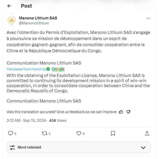Expand the Most relevant sort chevron
Viewport: 158px width, 159px height.
pyautogui.click(x=143, y=147)
